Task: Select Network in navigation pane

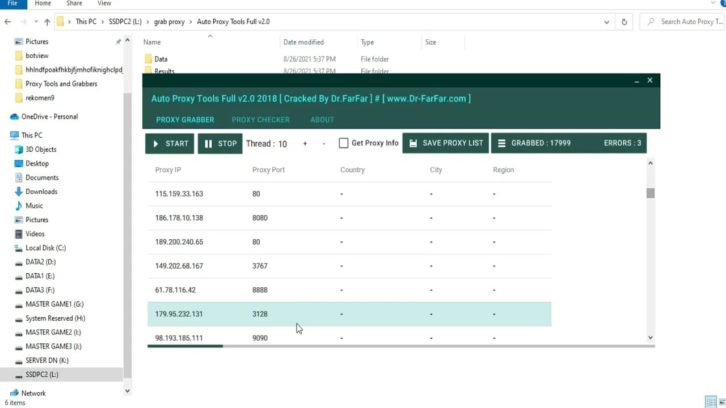Action: 33,393
